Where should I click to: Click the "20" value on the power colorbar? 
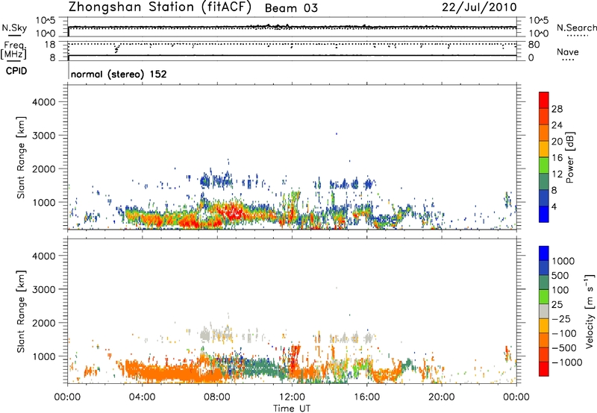coord(557,142)
